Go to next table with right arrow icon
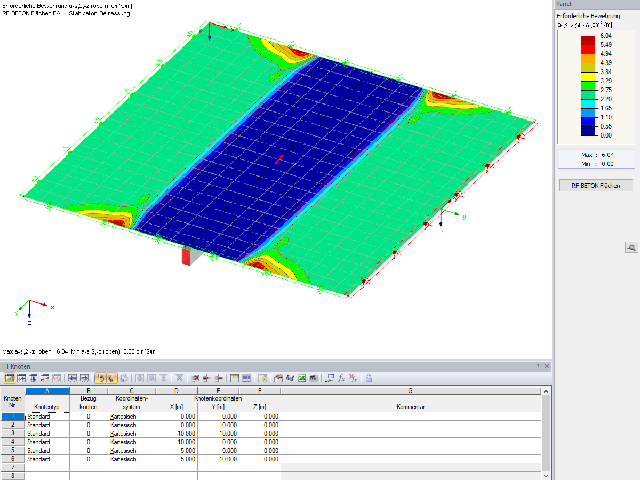This screenshot has height=480, width=640. [84, 378]
